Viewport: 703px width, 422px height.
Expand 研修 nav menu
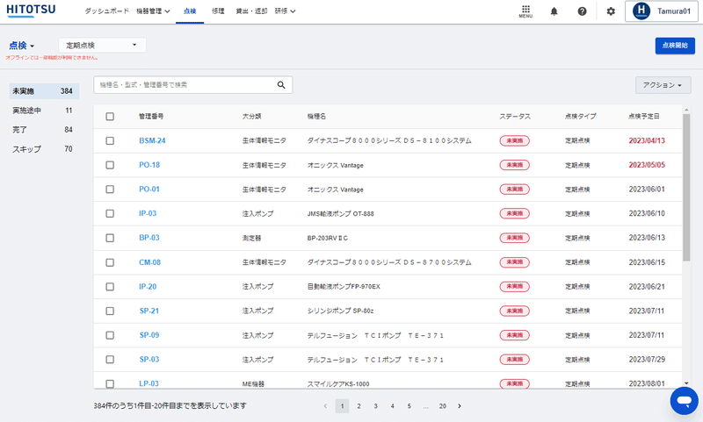(285, 11)
